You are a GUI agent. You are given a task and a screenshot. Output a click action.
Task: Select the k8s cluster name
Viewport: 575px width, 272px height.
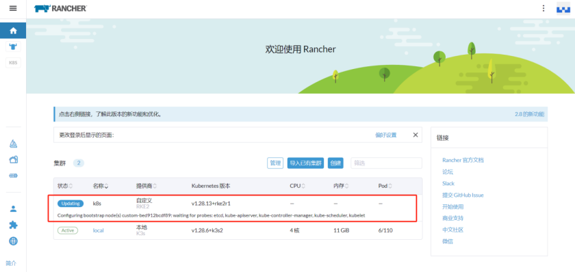coord(97,203)
